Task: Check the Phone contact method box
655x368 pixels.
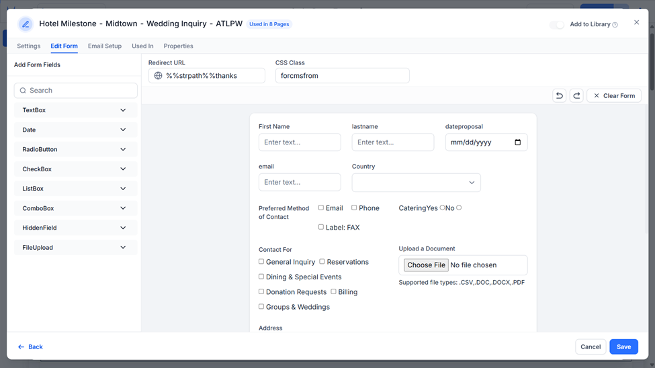Action: coord(354,208)
